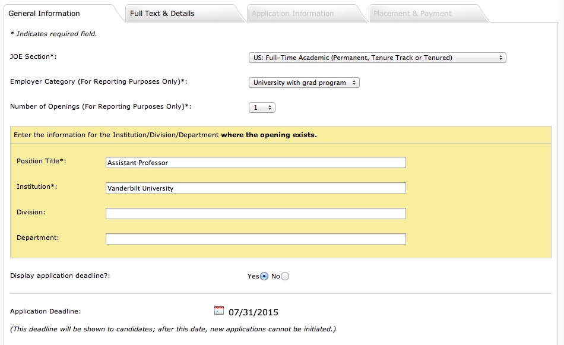Select Yes for display application deadline
This screenshot has height=345, width=564.
(264, 276)
